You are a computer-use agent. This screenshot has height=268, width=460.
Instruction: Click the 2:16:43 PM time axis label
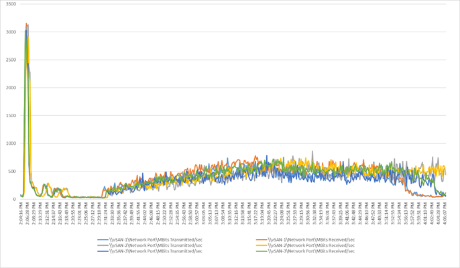coord(60,213)
